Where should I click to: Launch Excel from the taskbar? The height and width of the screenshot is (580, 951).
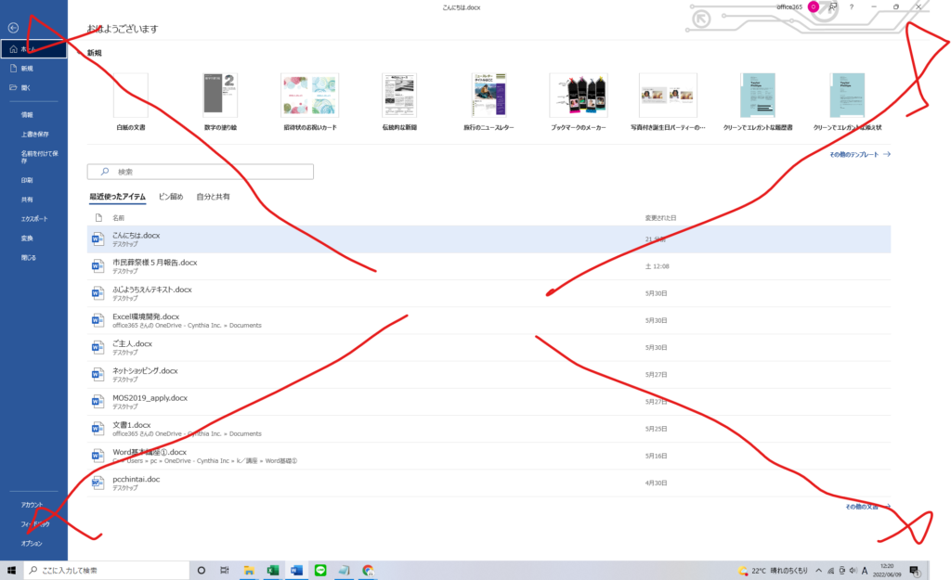273,570
